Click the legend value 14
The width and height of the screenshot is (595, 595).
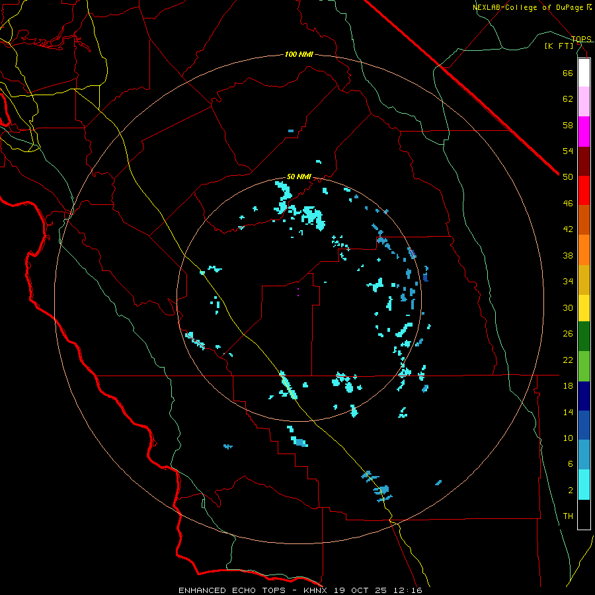click(x=568, y=412)
